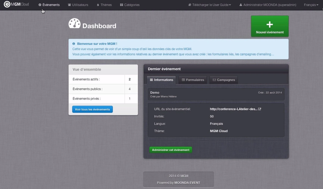Click the Langue value Français
Image resolution: width=323 pixels, height=189 pixels.
click(216, 124)
